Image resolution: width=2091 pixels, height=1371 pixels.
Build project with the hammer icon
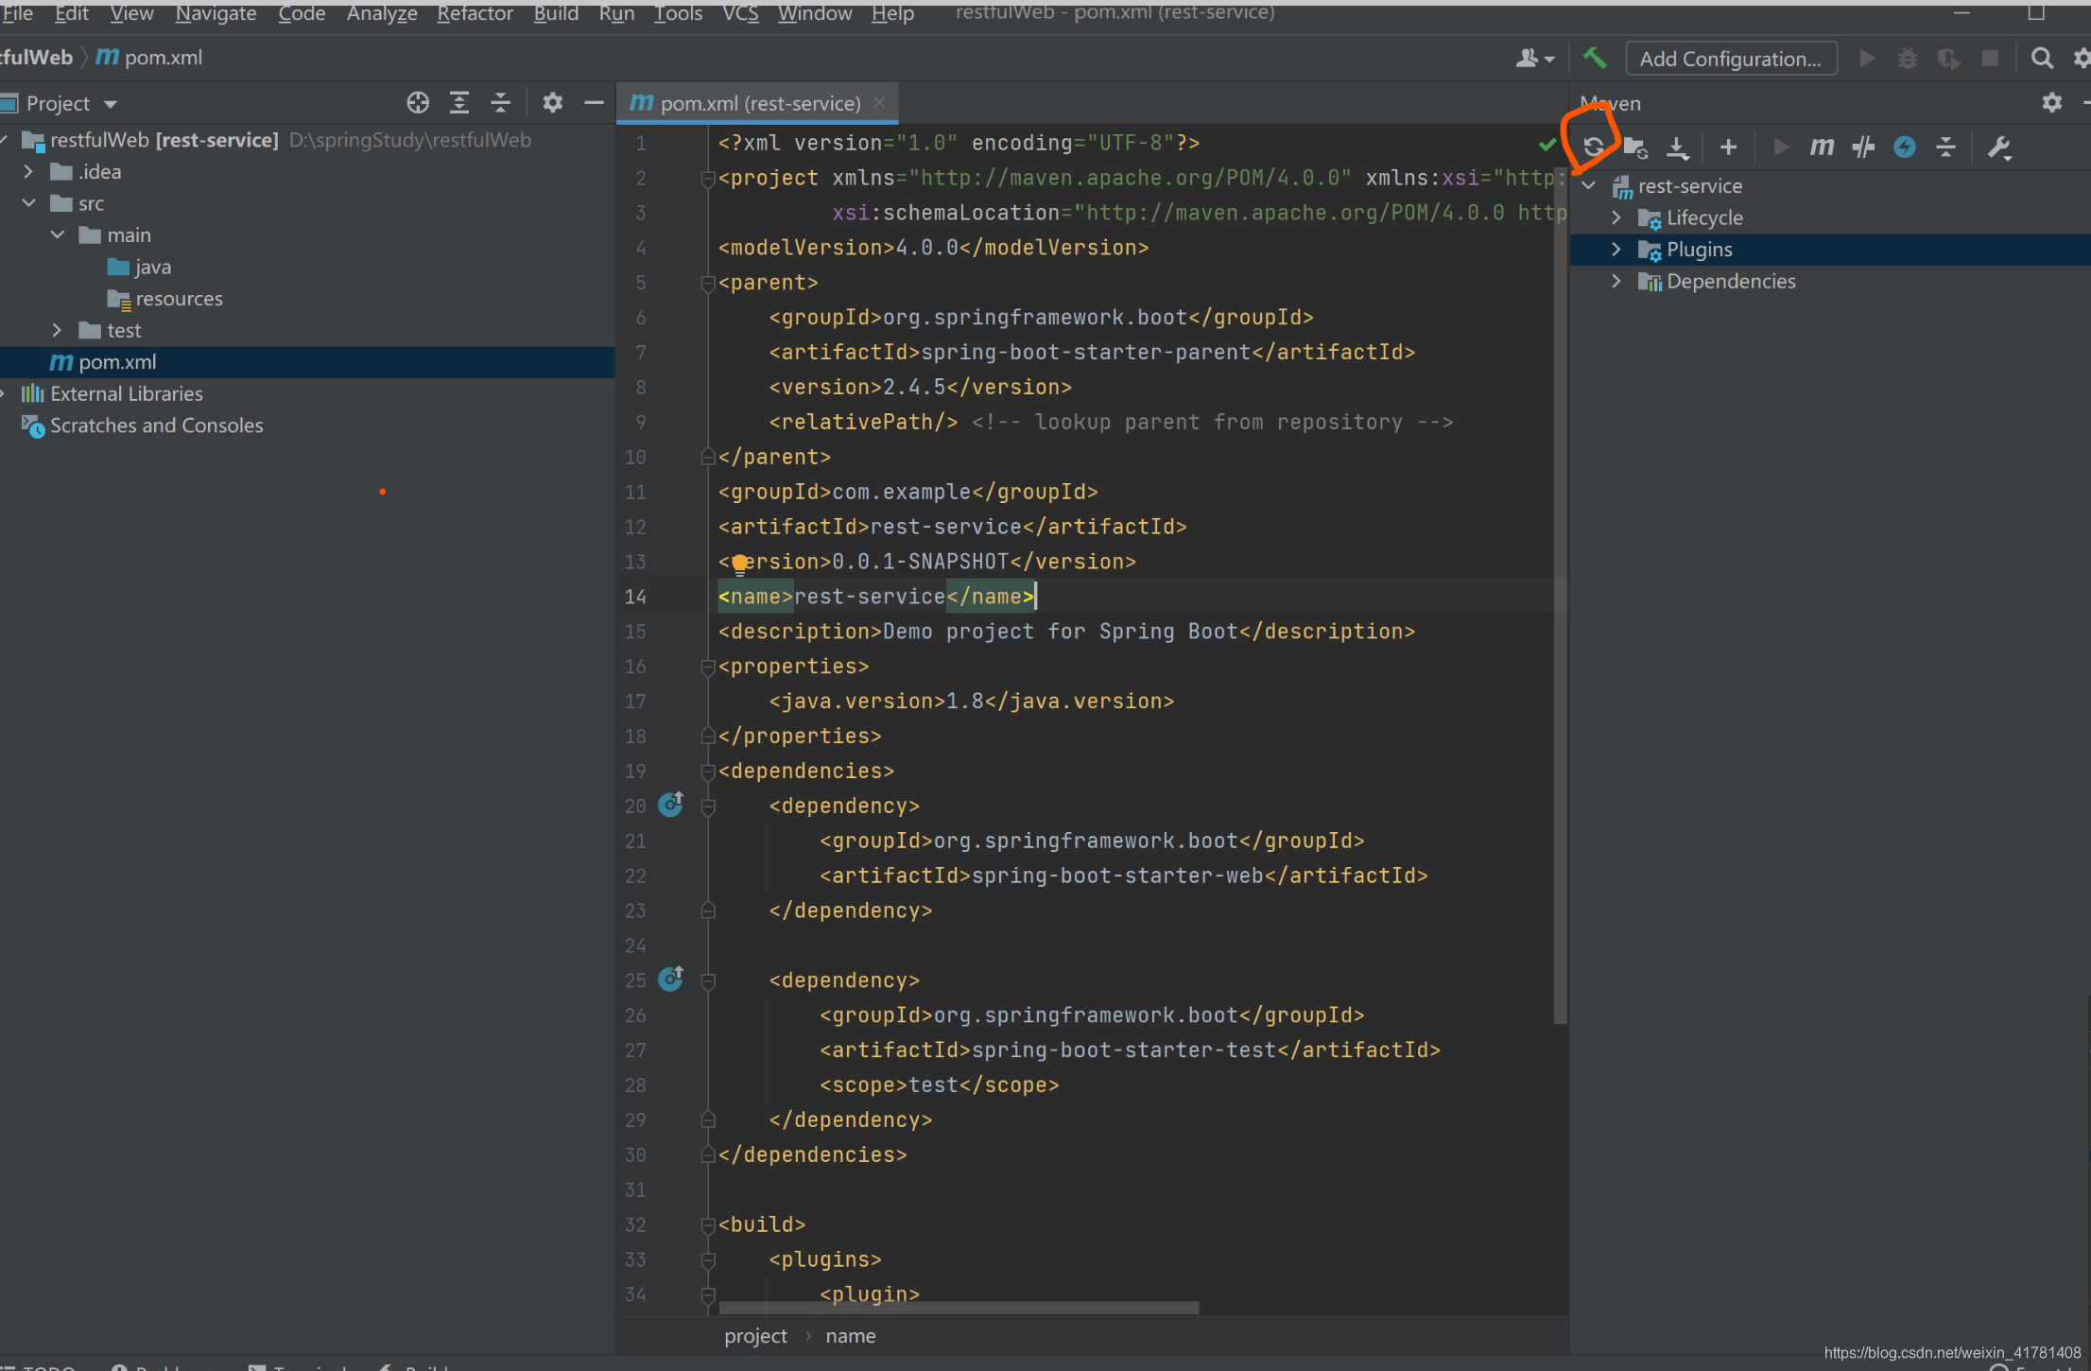[x=1595, y=58]
